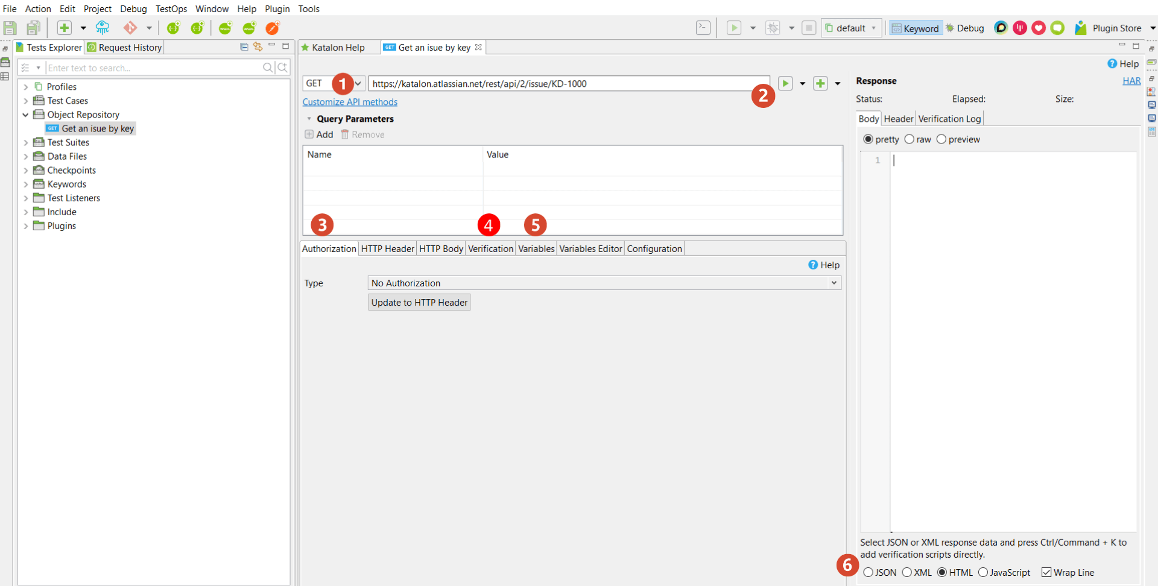
Task: Open the TestOps menu
Action: pyautogui.click(x=171, y=8)
